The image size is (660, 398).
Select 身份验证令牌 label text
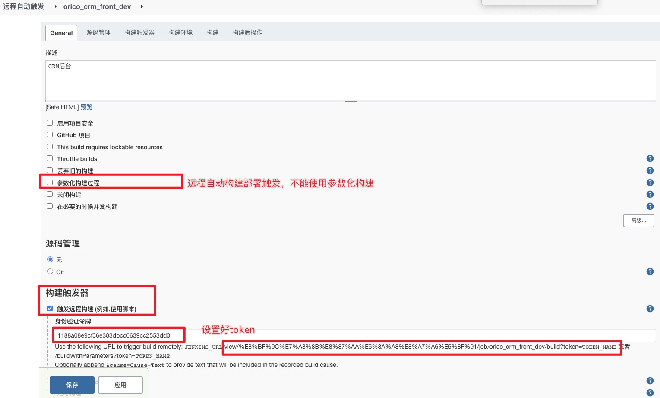pos(73,321)
